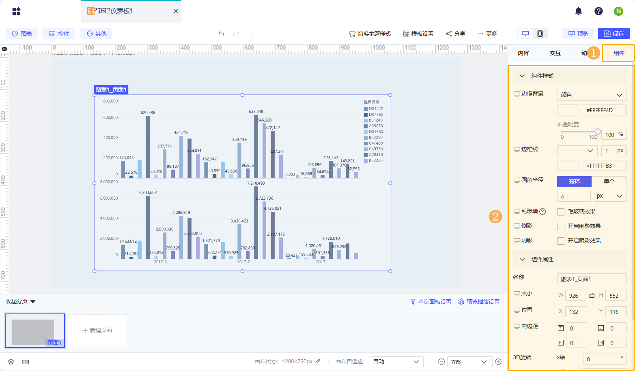The height and width of the screenshot is (371, 635).
Task: Open the 边框线 line style dropdown
Action: pos(577,151)
